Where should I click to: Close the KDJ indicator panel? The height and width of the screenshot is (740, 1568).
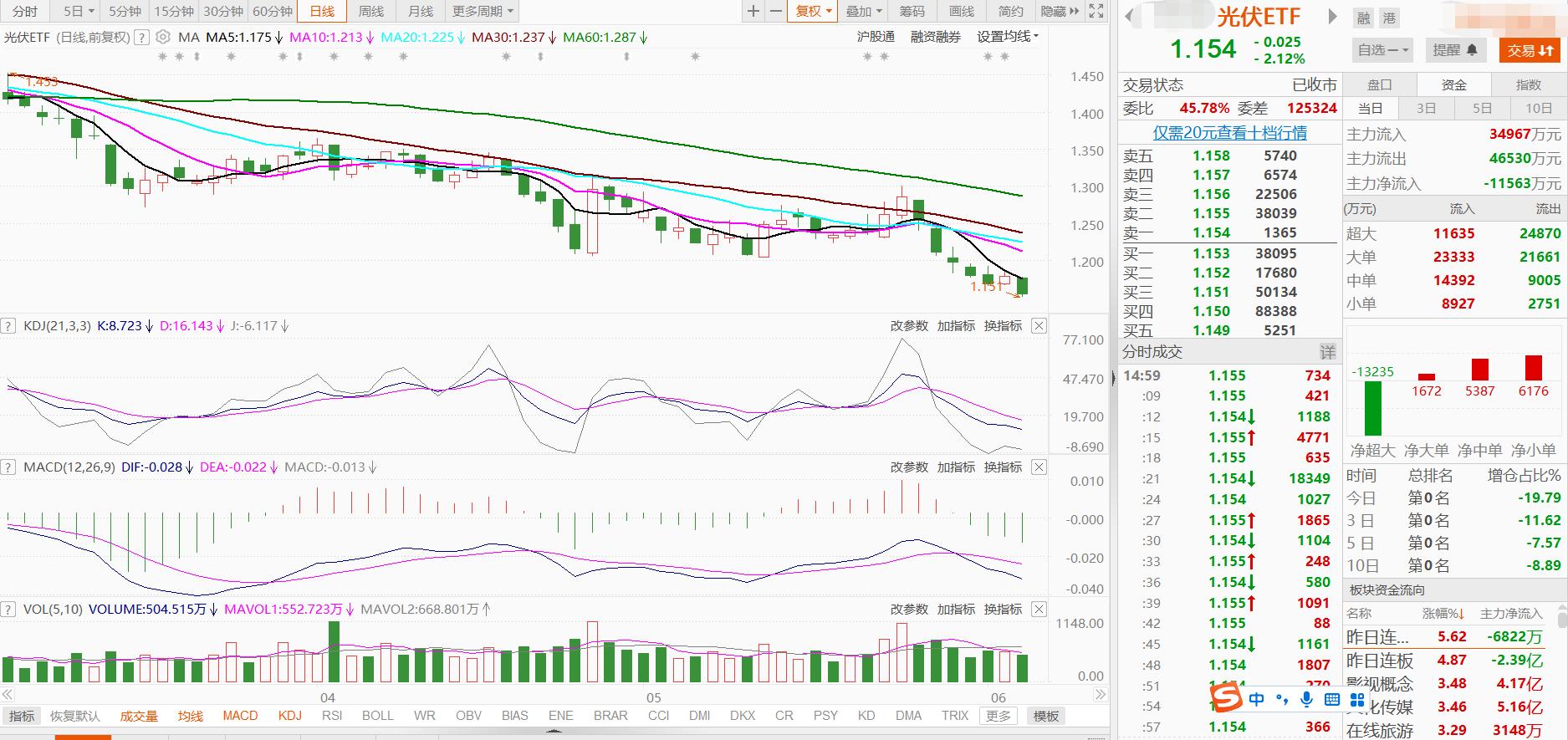1039,326
